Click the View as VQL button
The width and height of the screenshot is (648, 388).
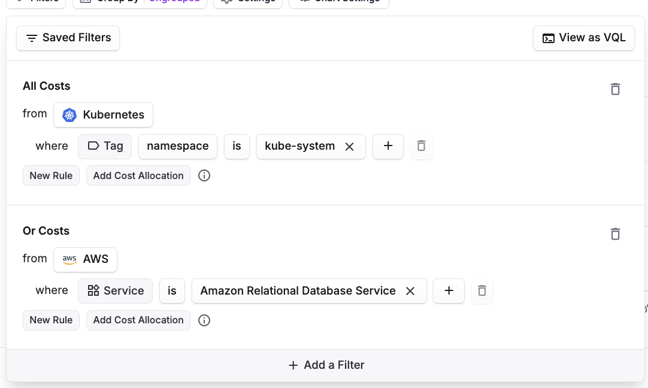(583, 38)
